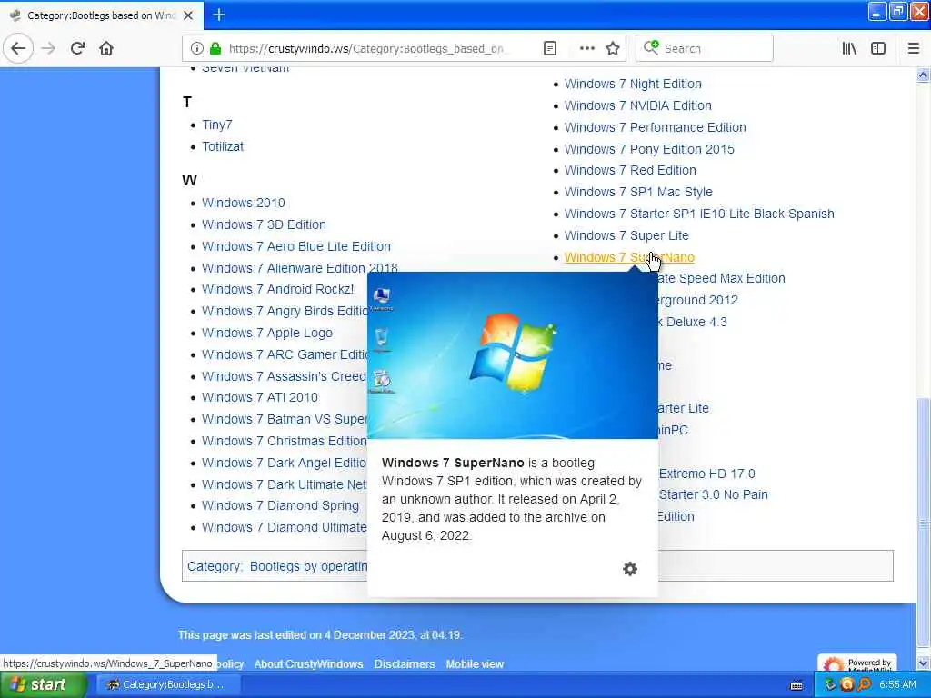Open Windows 7 Apple Logo link
Screen dimensions: 931x698
267,333
